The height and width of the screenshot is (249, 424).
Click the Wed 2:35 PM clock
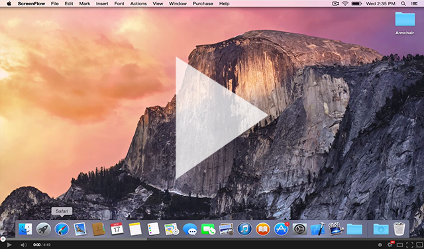[380, 3]
